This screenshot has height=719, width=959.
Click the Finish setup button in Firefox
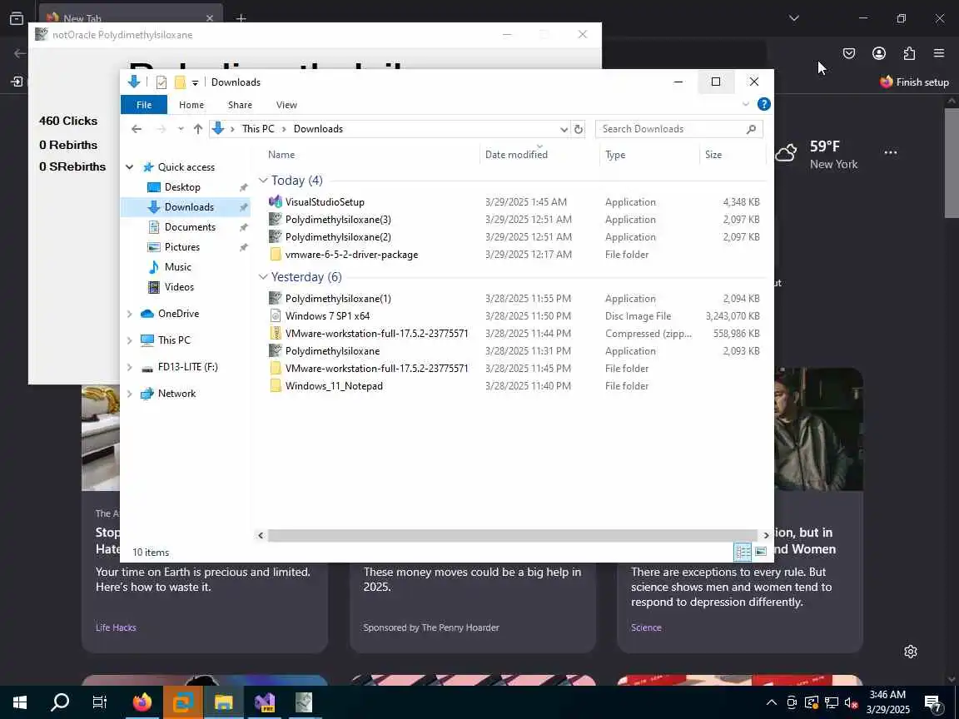coord(914,82)
